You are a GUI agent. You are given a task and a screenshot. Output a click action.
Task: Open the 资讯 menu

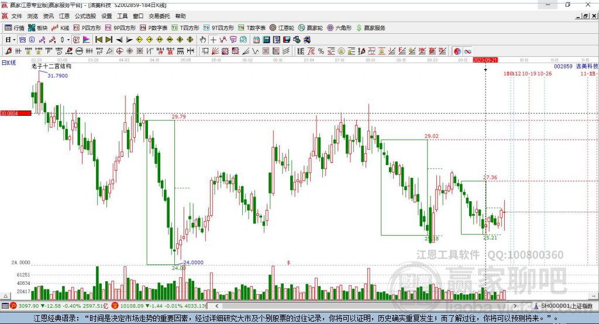coord(48,16)
